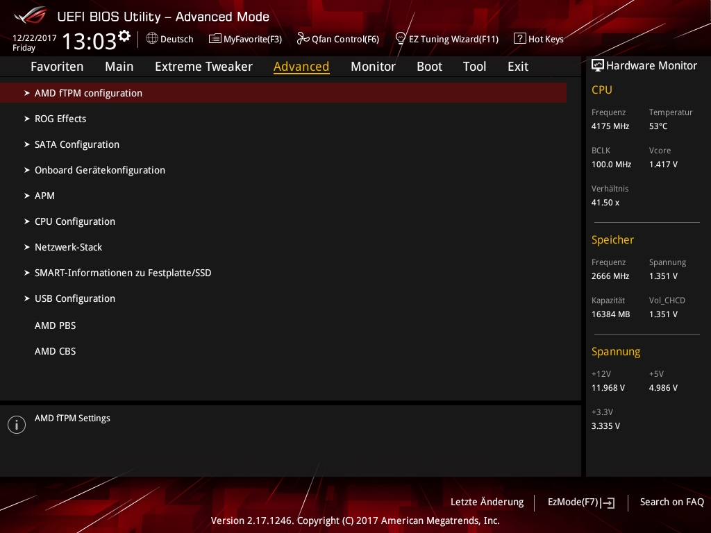The height and width of the screenshot is (533, 711).
Task: Click the +5V value 4.986 V
Action: (x=663, y=388)
